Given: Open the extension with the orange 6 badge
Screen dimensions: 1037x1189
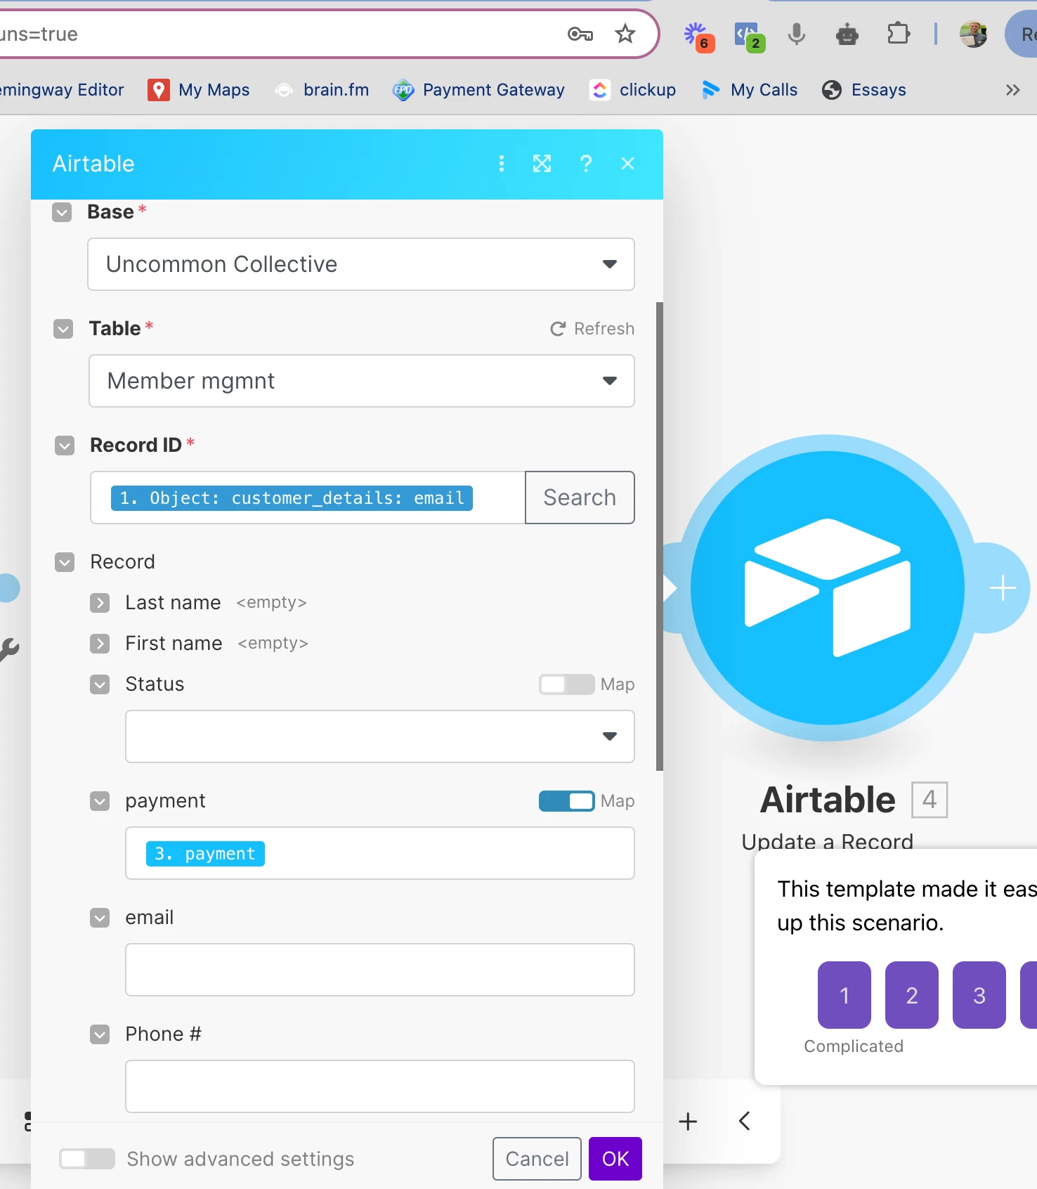Looking at the screenshot, I should click(698, 36).
